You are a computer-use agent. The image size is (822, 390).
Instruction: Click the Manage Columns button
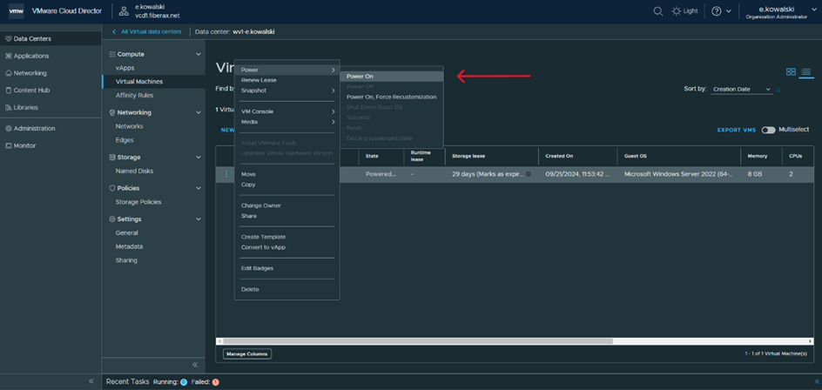[247, 354]
